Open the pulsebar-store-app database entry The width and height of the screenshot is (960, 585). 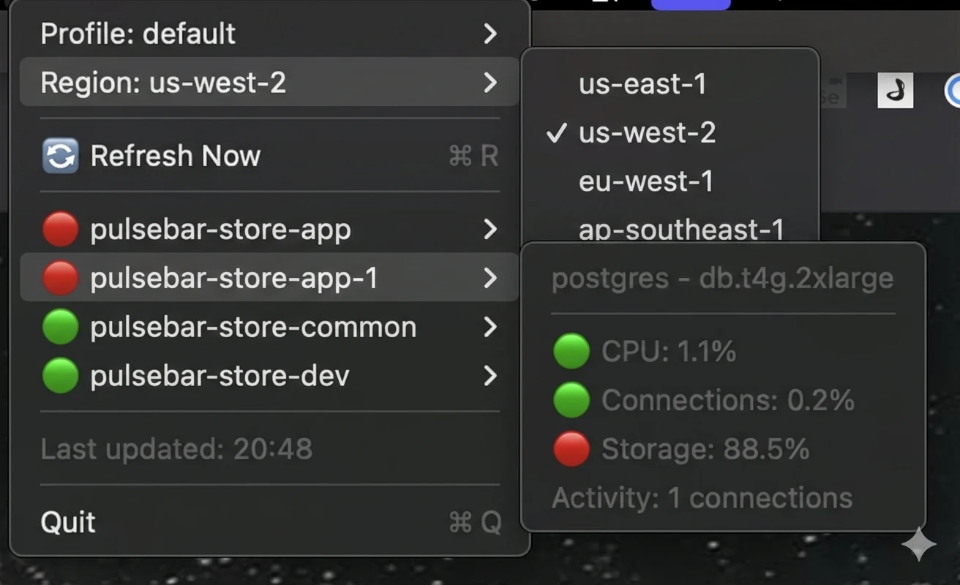(269, 230)
